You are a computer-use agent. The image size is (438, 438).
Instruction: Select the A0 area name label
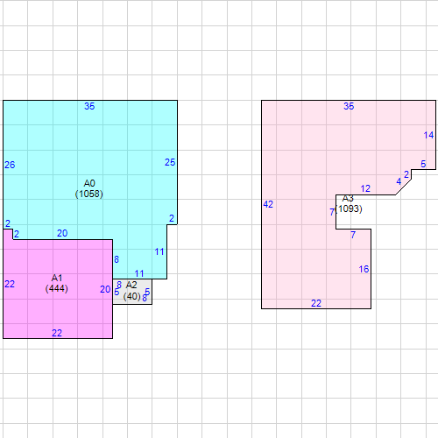point(89,183)
